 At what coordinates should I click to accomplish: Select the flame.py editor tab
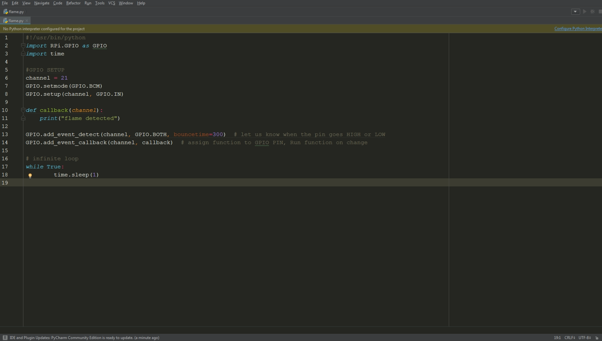16,21
